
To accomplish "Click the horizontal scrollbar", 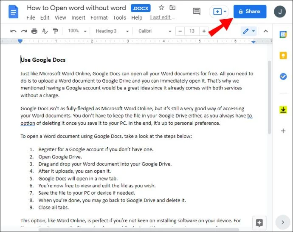I will click(x=139, y=230).
